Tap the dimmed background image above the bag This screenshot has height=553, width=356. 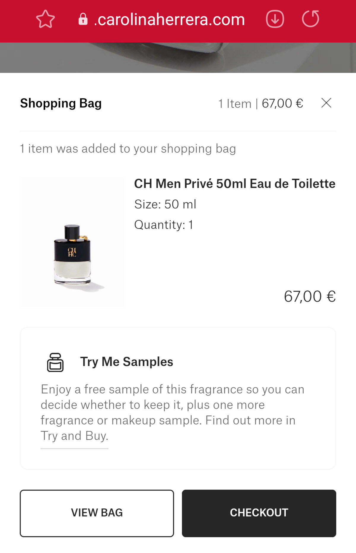(x=178, y=58)
